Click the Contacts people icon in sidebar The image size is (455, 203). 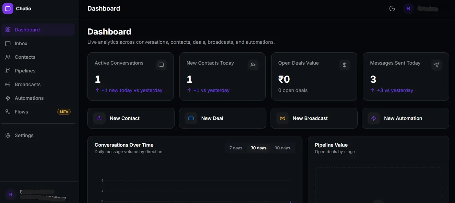(8, 57)
